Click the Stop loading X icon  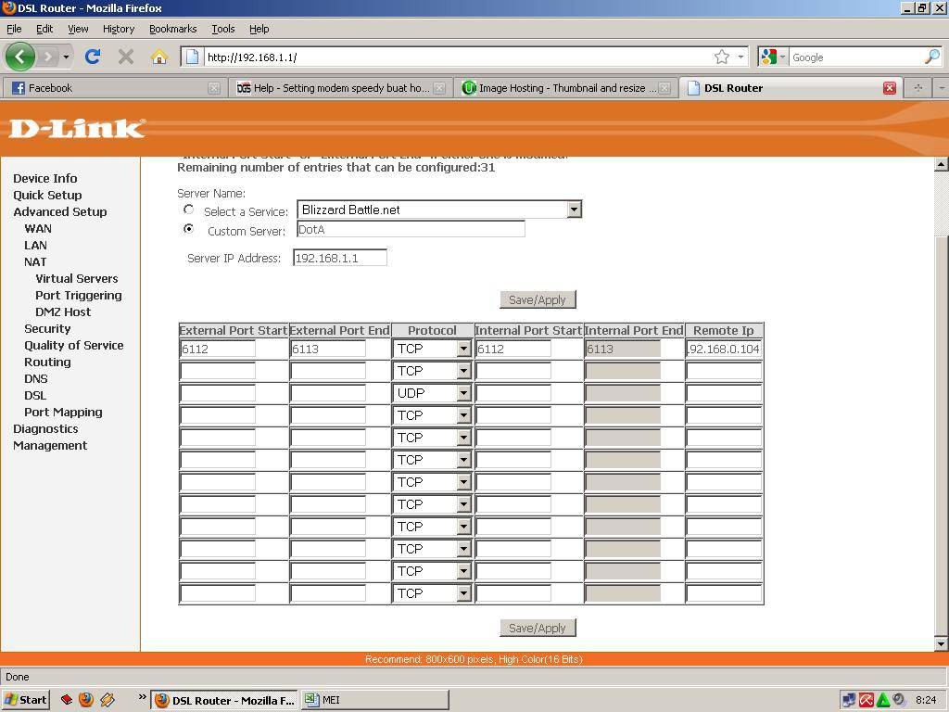point(126,57)
